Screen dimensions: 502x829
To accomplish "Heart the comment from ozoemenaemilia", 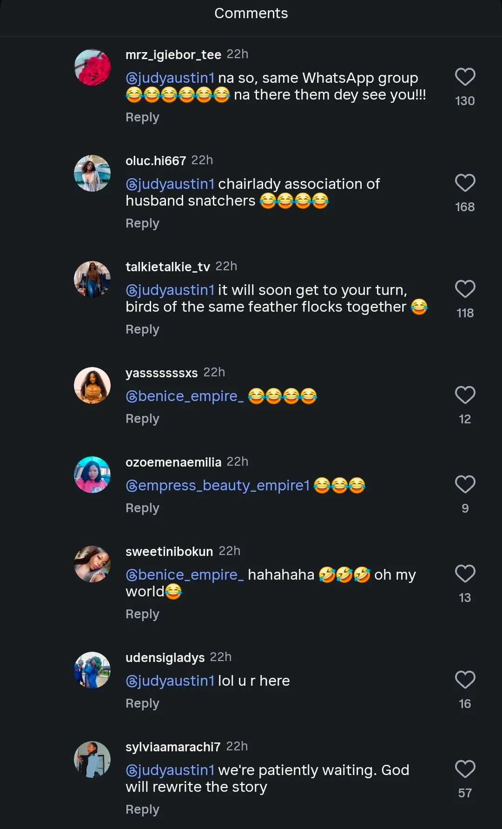I will 465,484.
